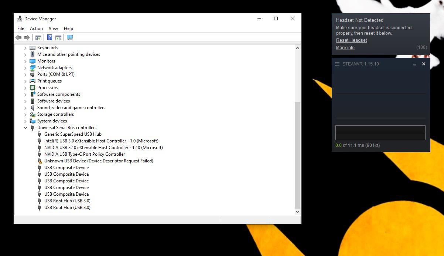This screenshot has width=444, height=256.
Task: Open the Action menu
Action: [36, 28]
